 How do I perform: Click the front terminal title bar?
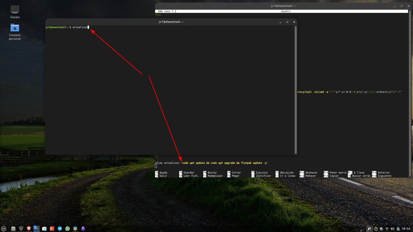tap(171, 22)
